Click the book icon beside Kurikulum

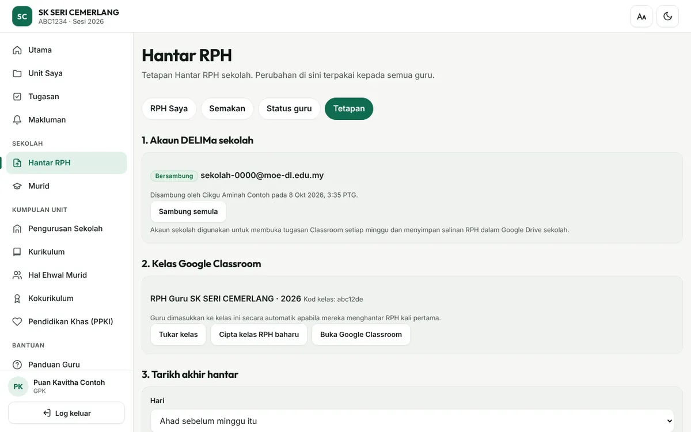pos(17,252)
